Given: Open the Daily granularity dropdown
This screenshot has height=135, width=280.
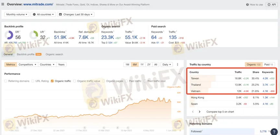Looking at the screenshot, I should (167, 64).
